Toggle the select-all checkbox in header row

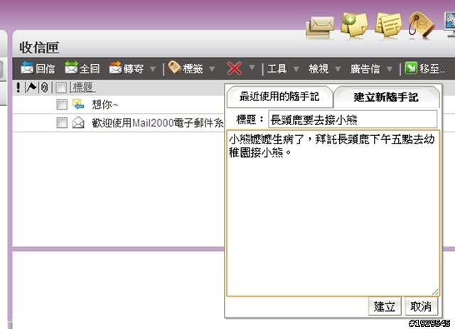coord(61,87)
